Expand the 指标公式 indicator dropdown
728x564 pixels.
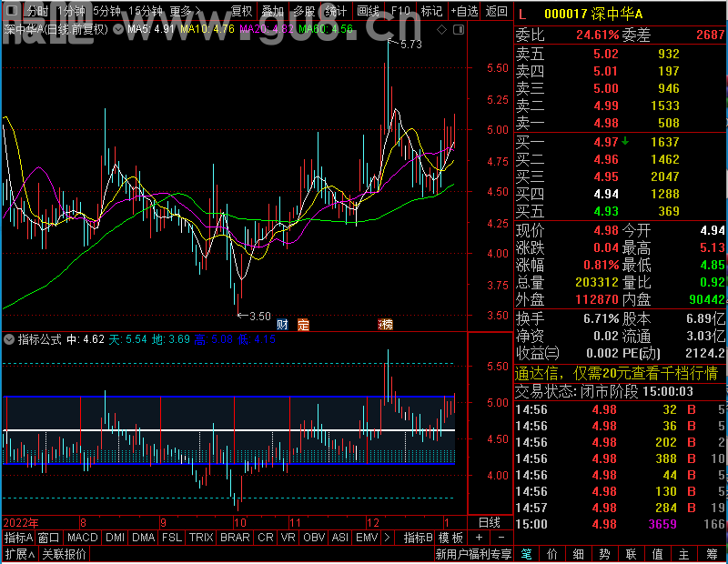coord(9,339)
